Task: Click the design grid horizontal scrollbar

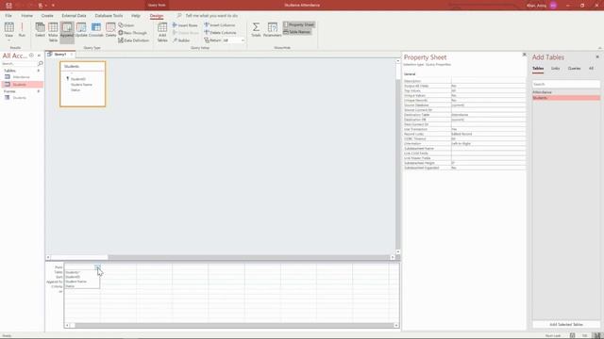Action: point(231,326)
